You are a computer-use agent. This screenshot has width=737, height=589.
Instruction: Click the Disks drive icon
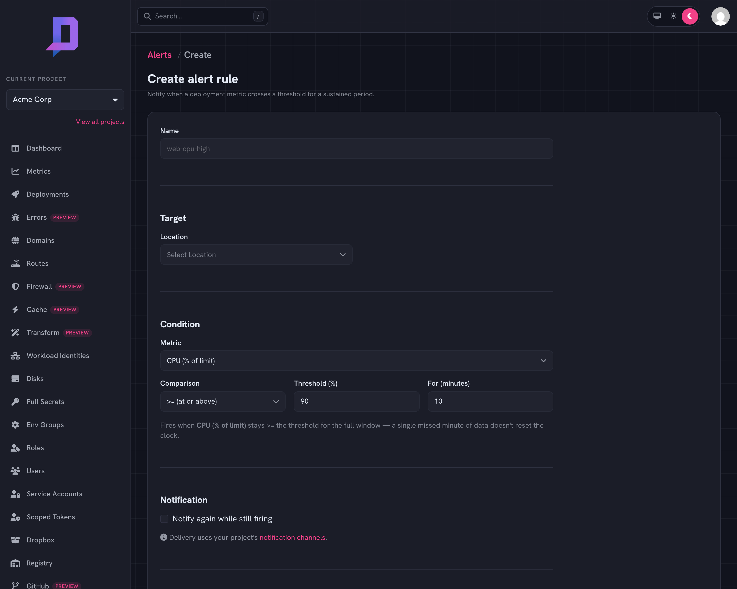pyautogui.click(x=15, y=379)
